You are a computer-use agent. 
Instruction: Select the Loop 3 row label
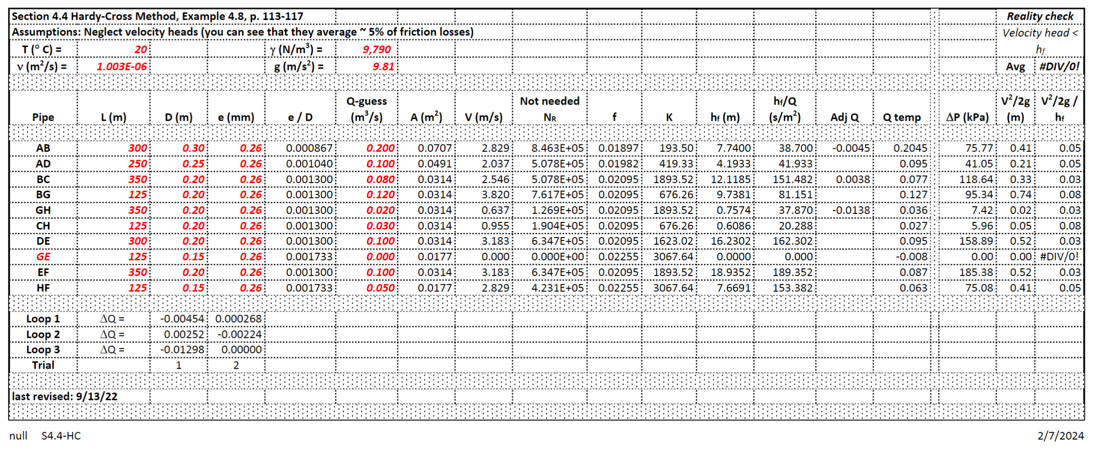pyautogui.click(x=43, y=350)
